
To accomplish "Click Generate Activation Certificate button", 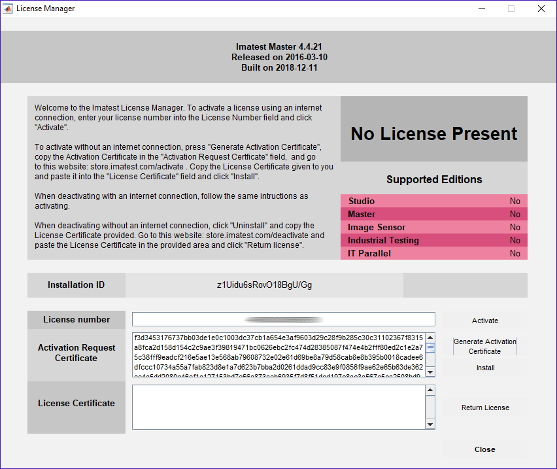I will click(485, 347).
